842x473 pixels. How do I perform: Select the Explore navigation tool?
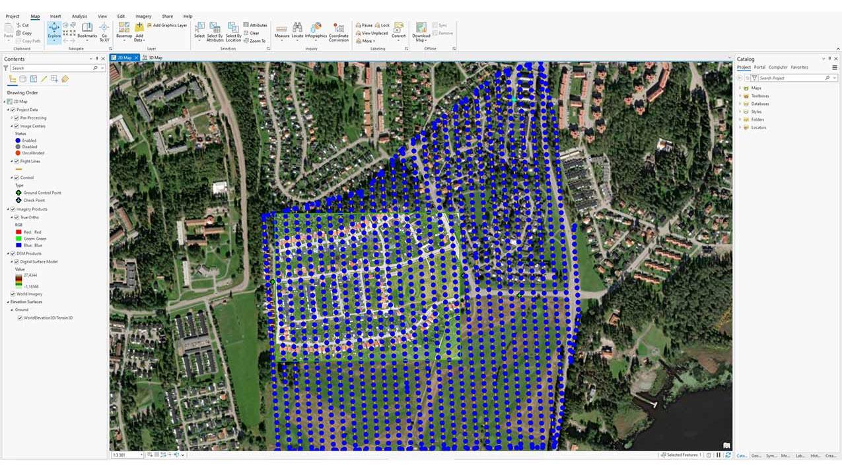(x=54, y=30)
